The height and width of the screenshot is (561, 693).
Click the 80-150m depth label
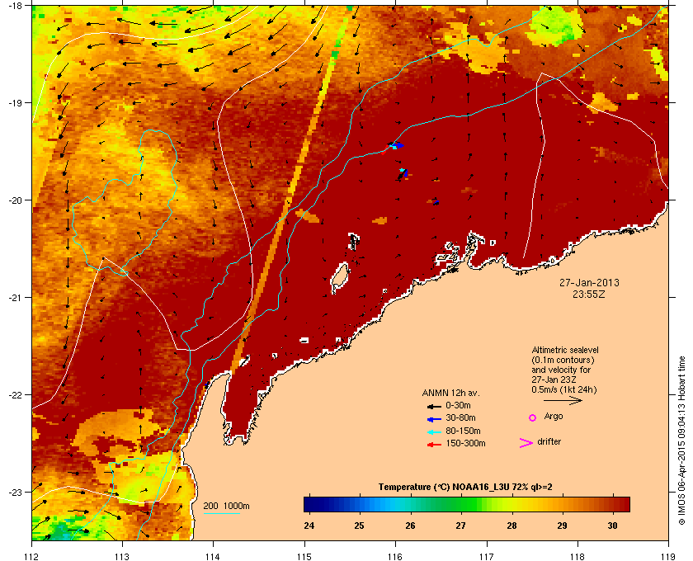tap(463, 431)
